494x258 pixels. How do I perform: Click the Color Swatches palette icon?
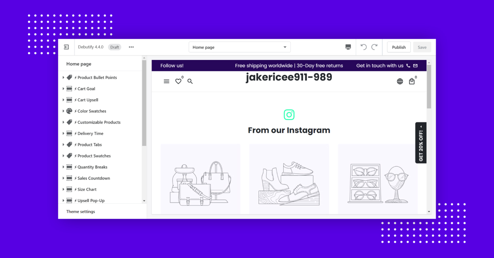[69, 111]
